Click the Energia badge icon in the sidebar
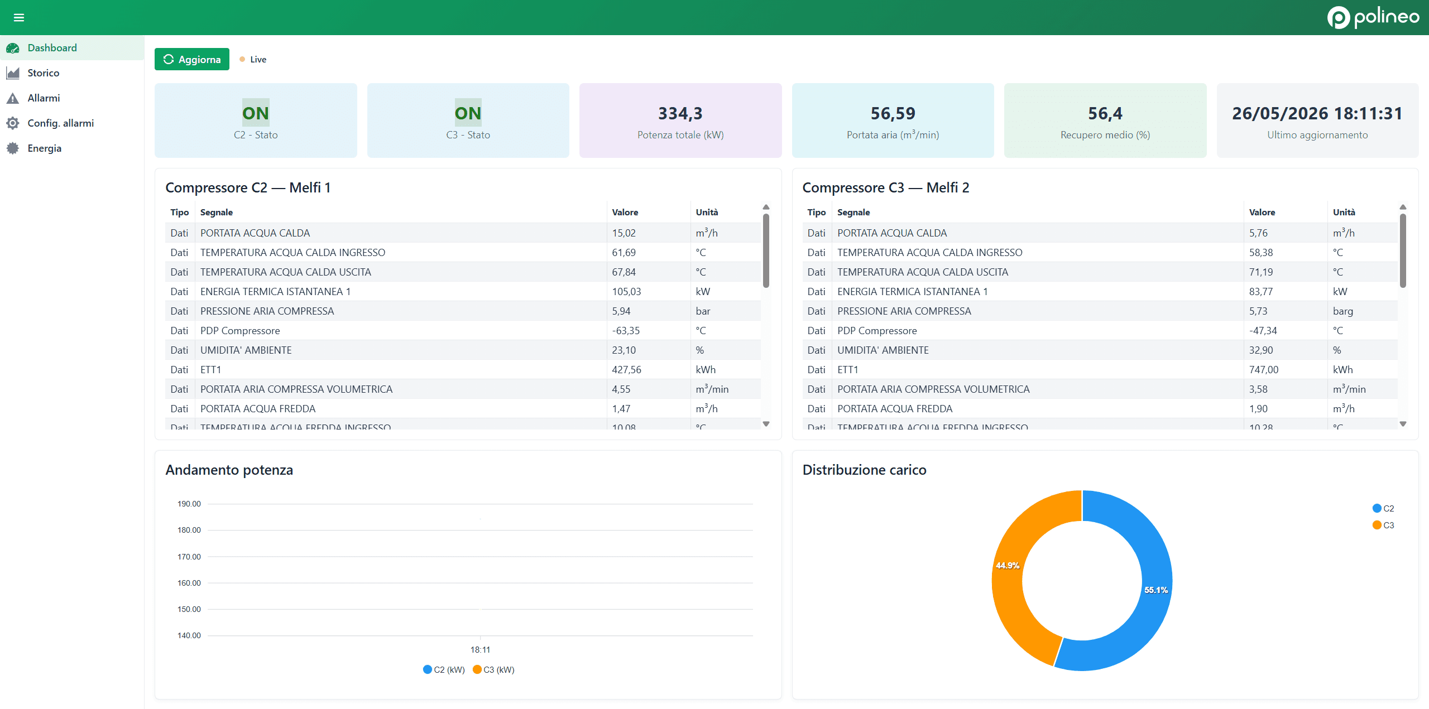 tap(13, 148)
